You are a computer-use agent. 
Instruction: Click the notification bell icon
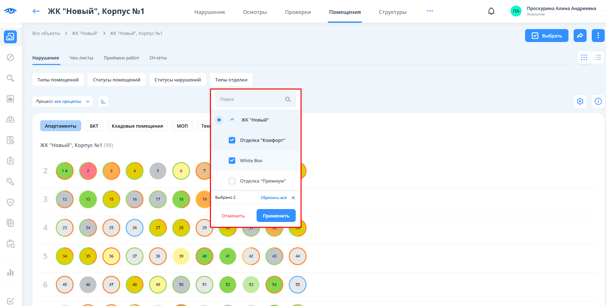(491, 11)
